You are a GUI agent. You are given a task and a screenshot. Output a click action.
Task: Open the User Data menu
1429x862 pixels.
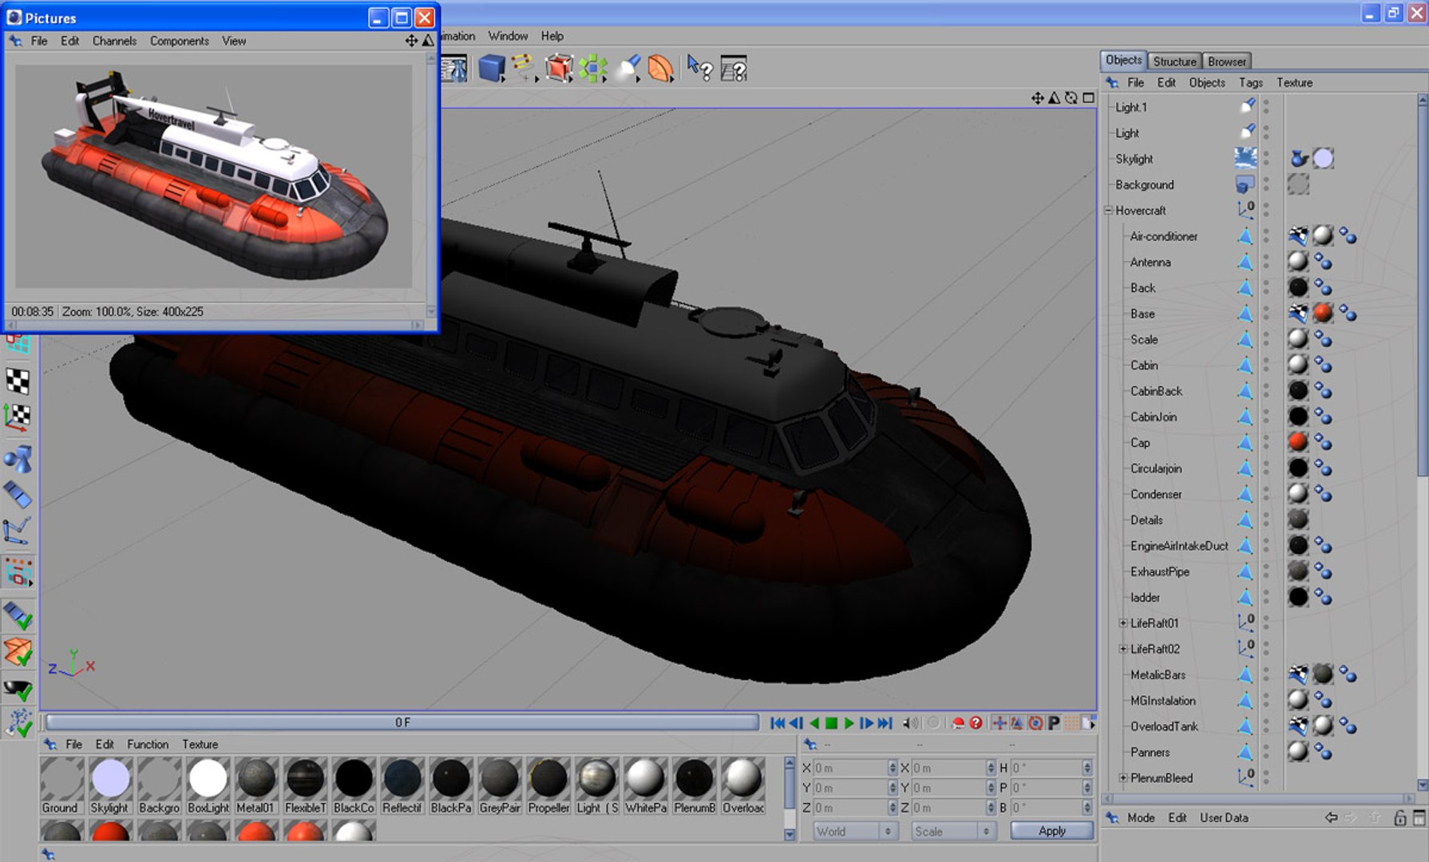click(x=1223, y=817)
